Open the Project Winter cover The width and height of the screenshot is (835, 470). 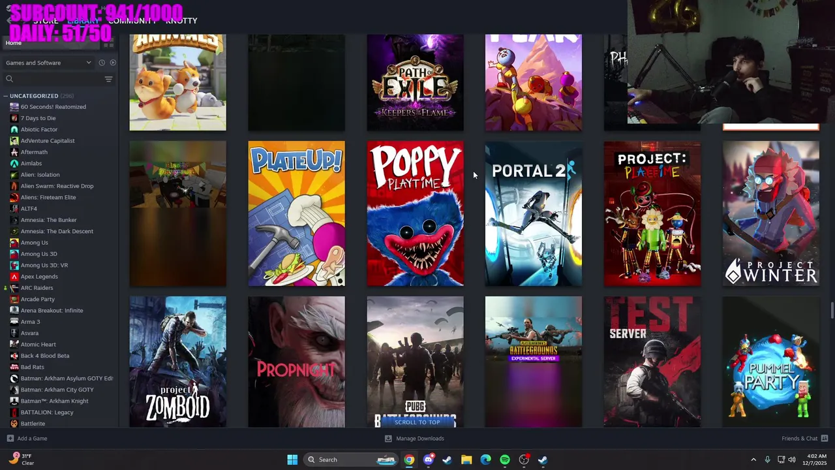771,213
